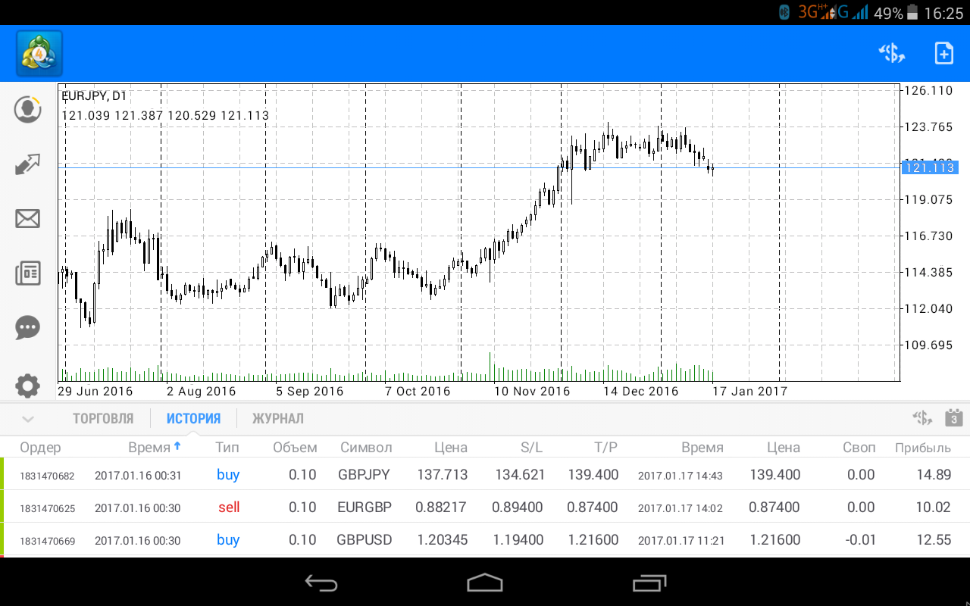This screenshot has width=970, height=606.
Task: Click profit value 10.02
Action: pos(933,508)
